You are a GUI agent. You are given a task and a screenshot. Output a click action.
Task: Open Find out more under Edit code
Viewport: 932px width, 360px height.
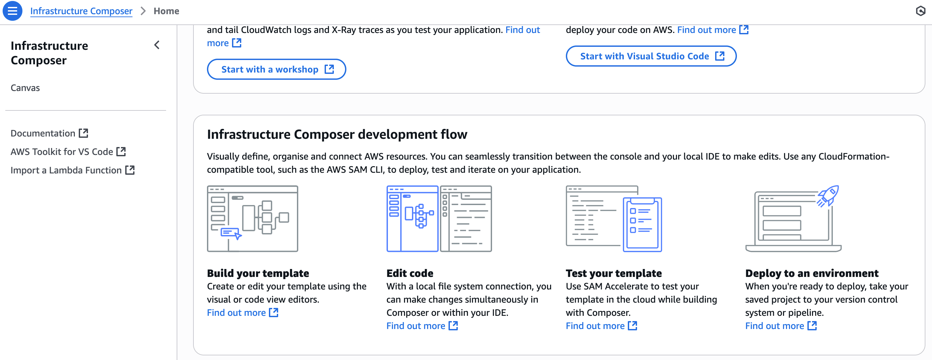click(x=416, y=326)
